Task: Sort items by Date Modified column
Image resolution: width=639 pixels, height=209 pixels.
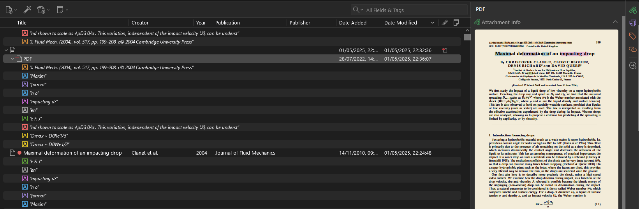Action: click(x=409, y=23)
